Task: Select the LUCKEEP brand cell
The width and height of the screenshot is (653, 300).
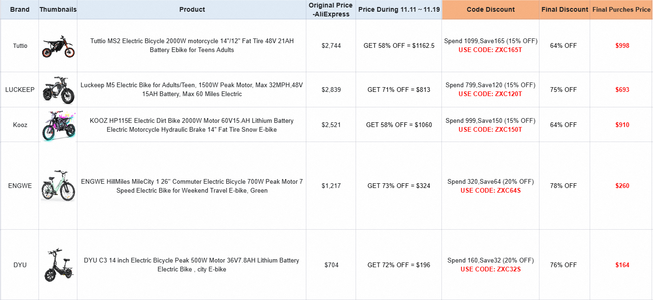Action: click(x=20, y=90)
